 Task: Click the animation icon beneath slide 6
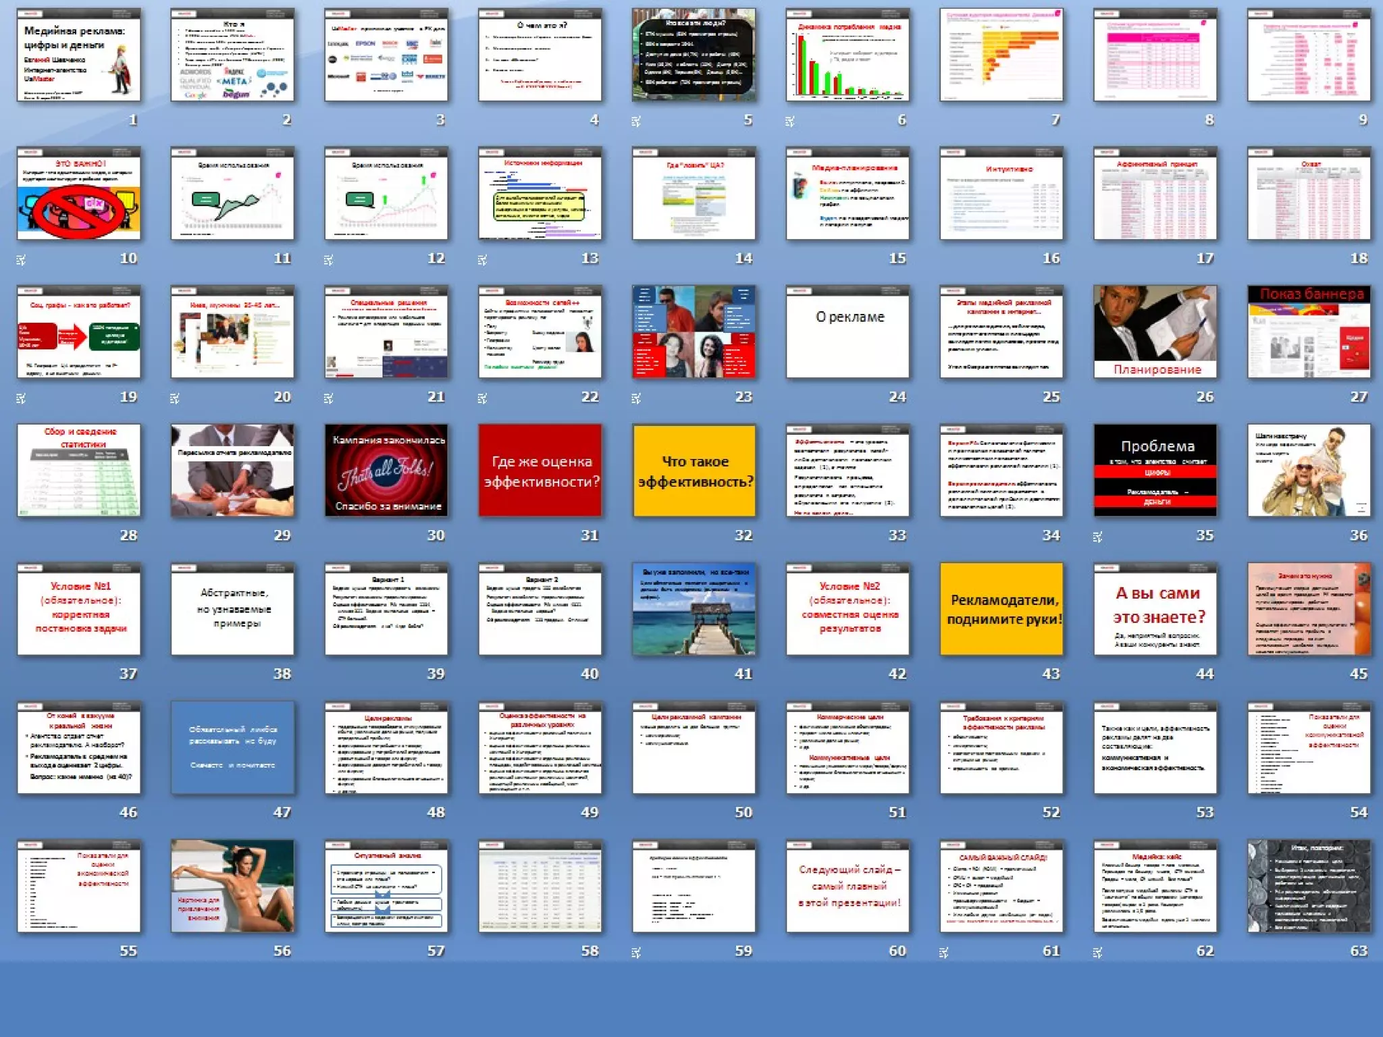pos(790,122)
